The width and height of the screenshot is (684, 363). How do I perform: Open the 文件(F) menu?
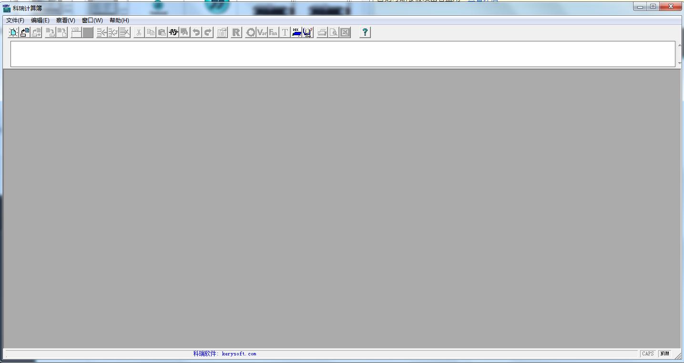pyautogui.click(x=15, y=20)
